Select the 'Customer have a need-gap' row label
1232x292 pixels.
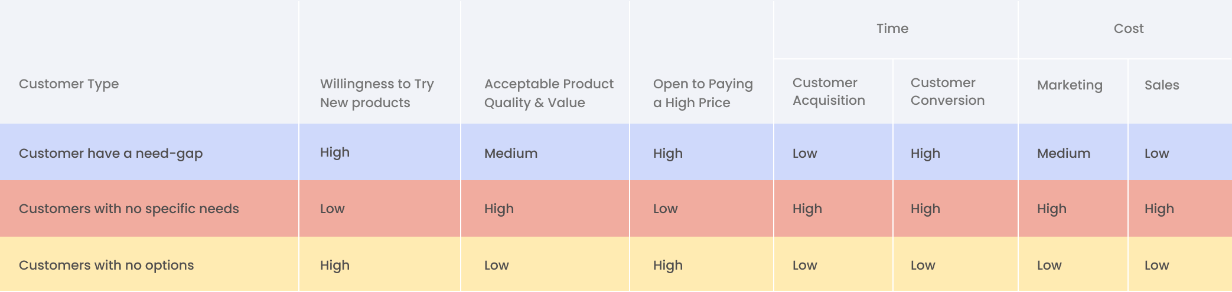(110, 154)
